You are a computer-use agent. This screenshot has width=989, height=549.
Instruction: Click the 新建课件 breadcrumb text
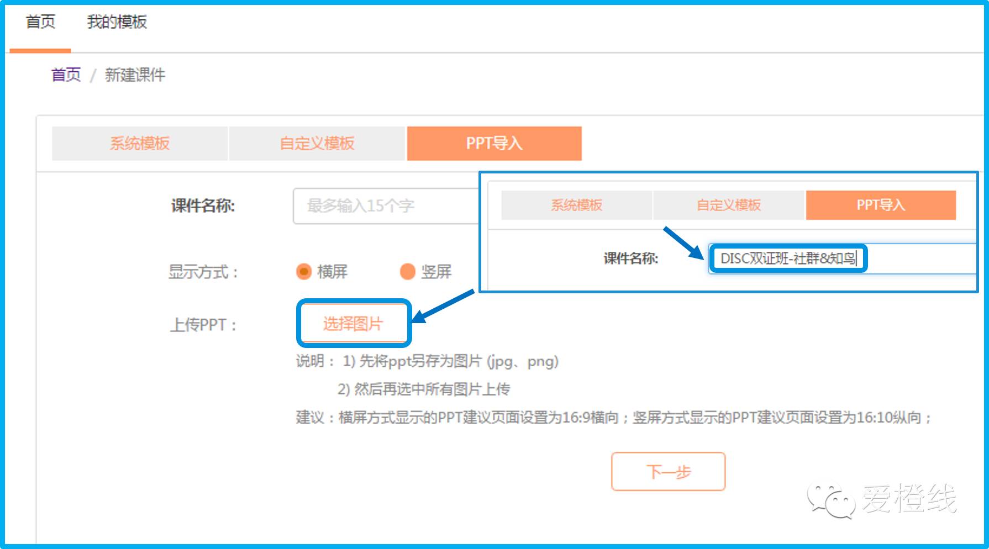(135, 75)
